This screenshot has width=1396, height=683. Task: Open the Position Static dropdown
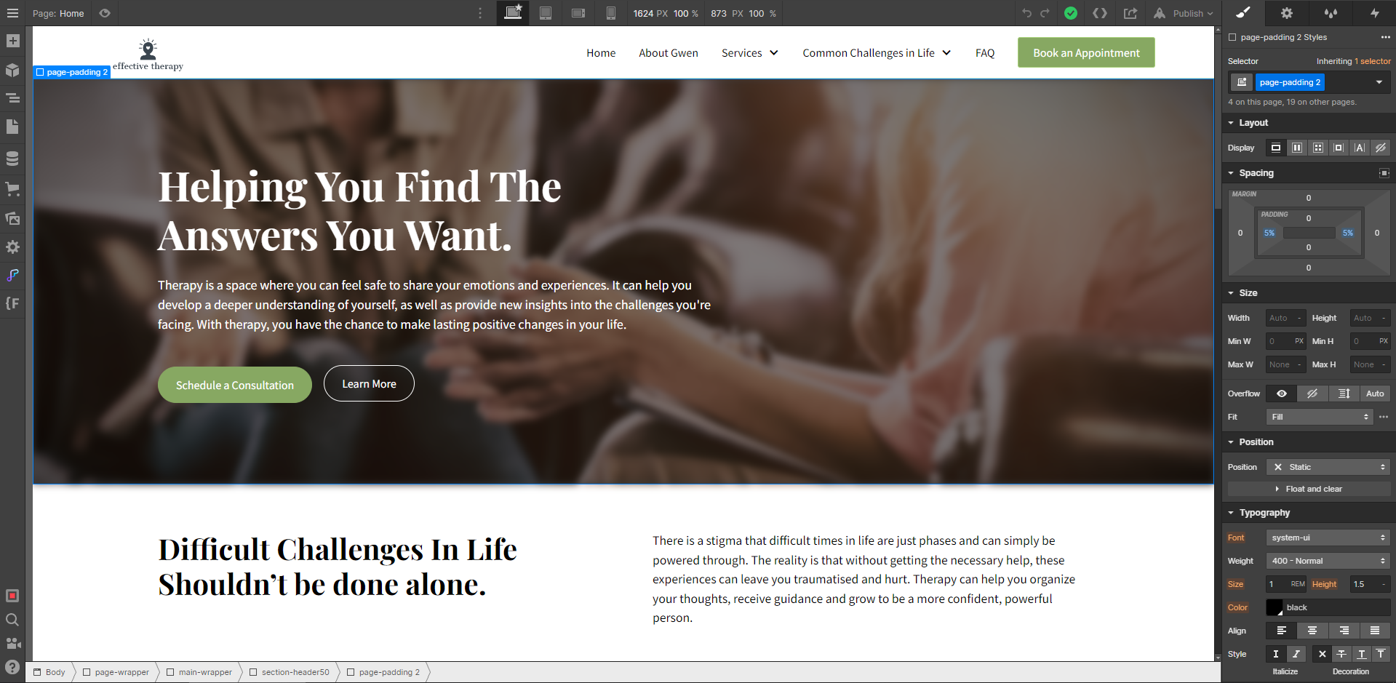point(1328,467)
